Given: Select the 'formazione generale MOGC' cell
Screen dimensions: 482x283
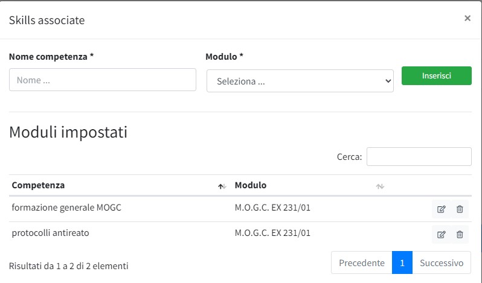Looking at the screenshot, I should click(66, 209).
